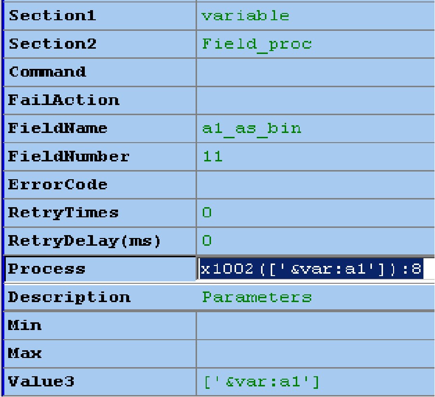Click the empty ErrorCode value field
This screenshot has width=435, height=397.
tap(315, 185)
